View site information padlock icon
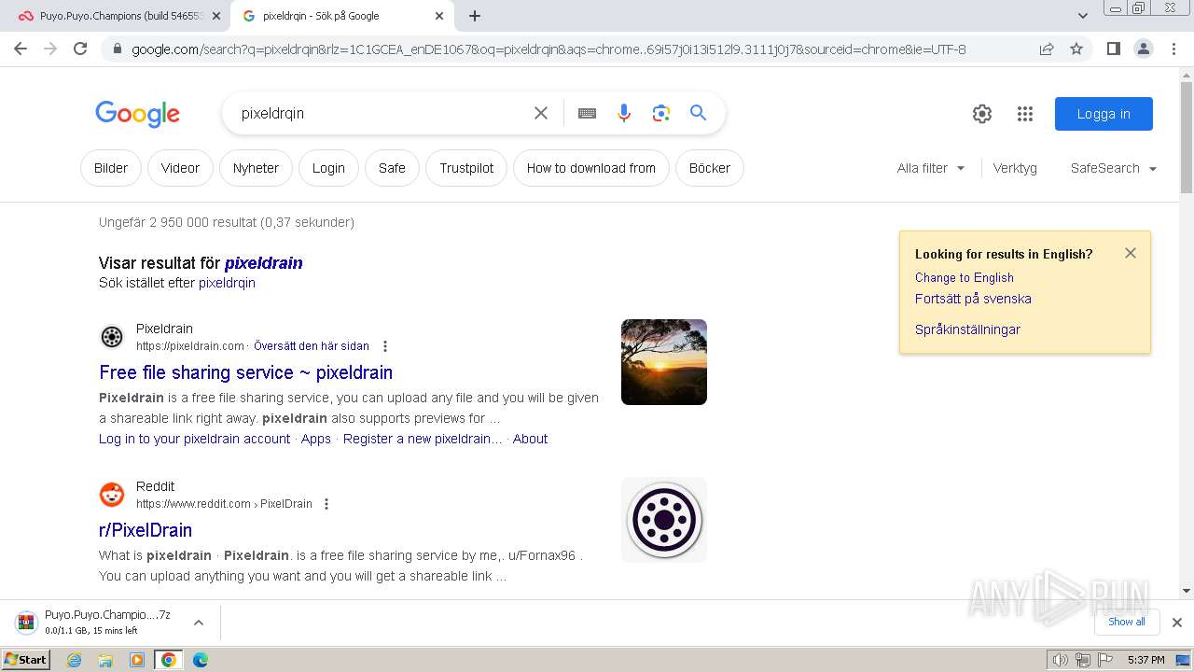The height and width of the screenshot is (672, 1194). (x=117, y=49)
